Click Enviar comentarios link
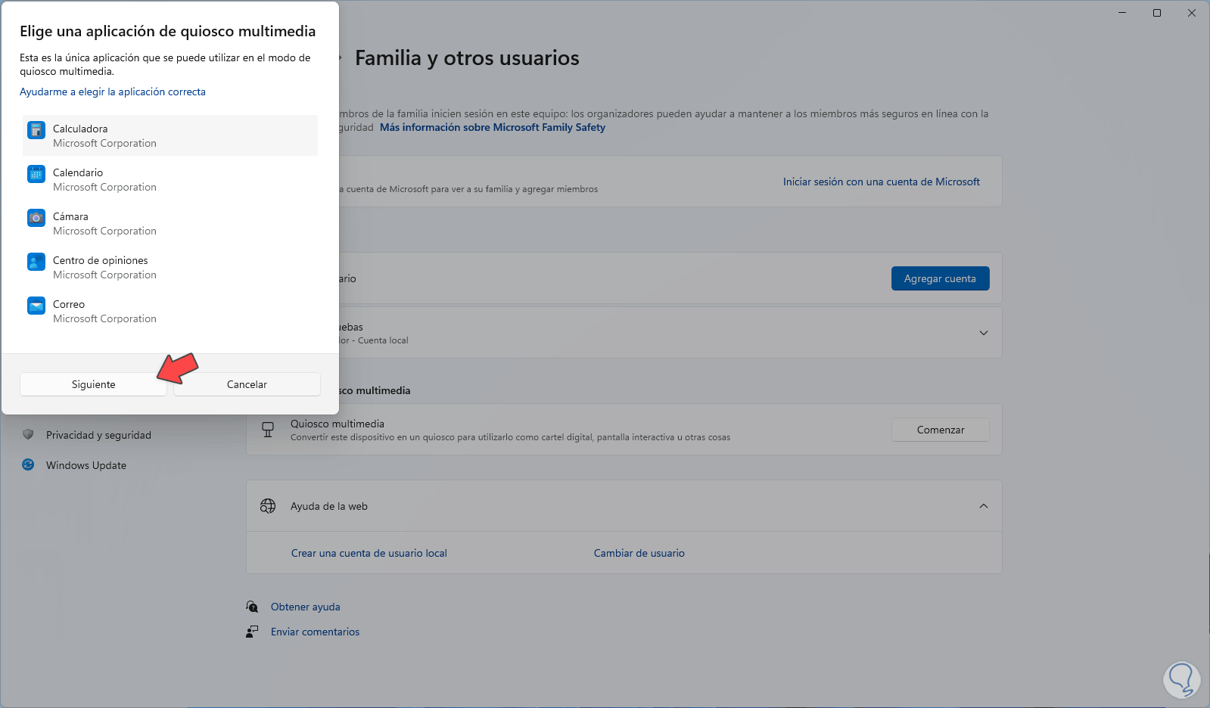Screen dimensions: 1210x708 pyautogui.click(x=315, y=632)
